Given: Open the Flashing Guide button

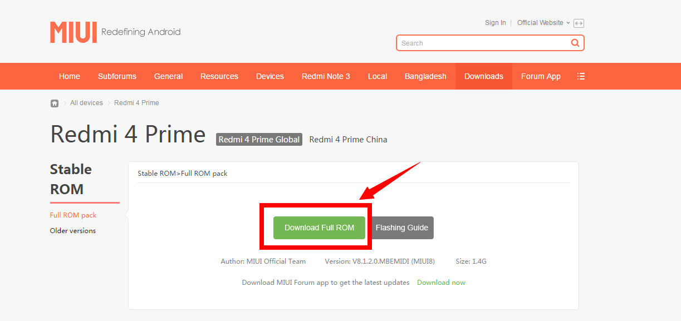Looking at the screenshot, I should point(402,228).
